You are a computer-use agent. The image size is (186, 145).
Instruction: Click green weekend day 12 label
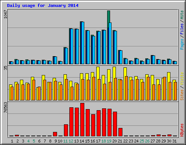click(71, 141)
